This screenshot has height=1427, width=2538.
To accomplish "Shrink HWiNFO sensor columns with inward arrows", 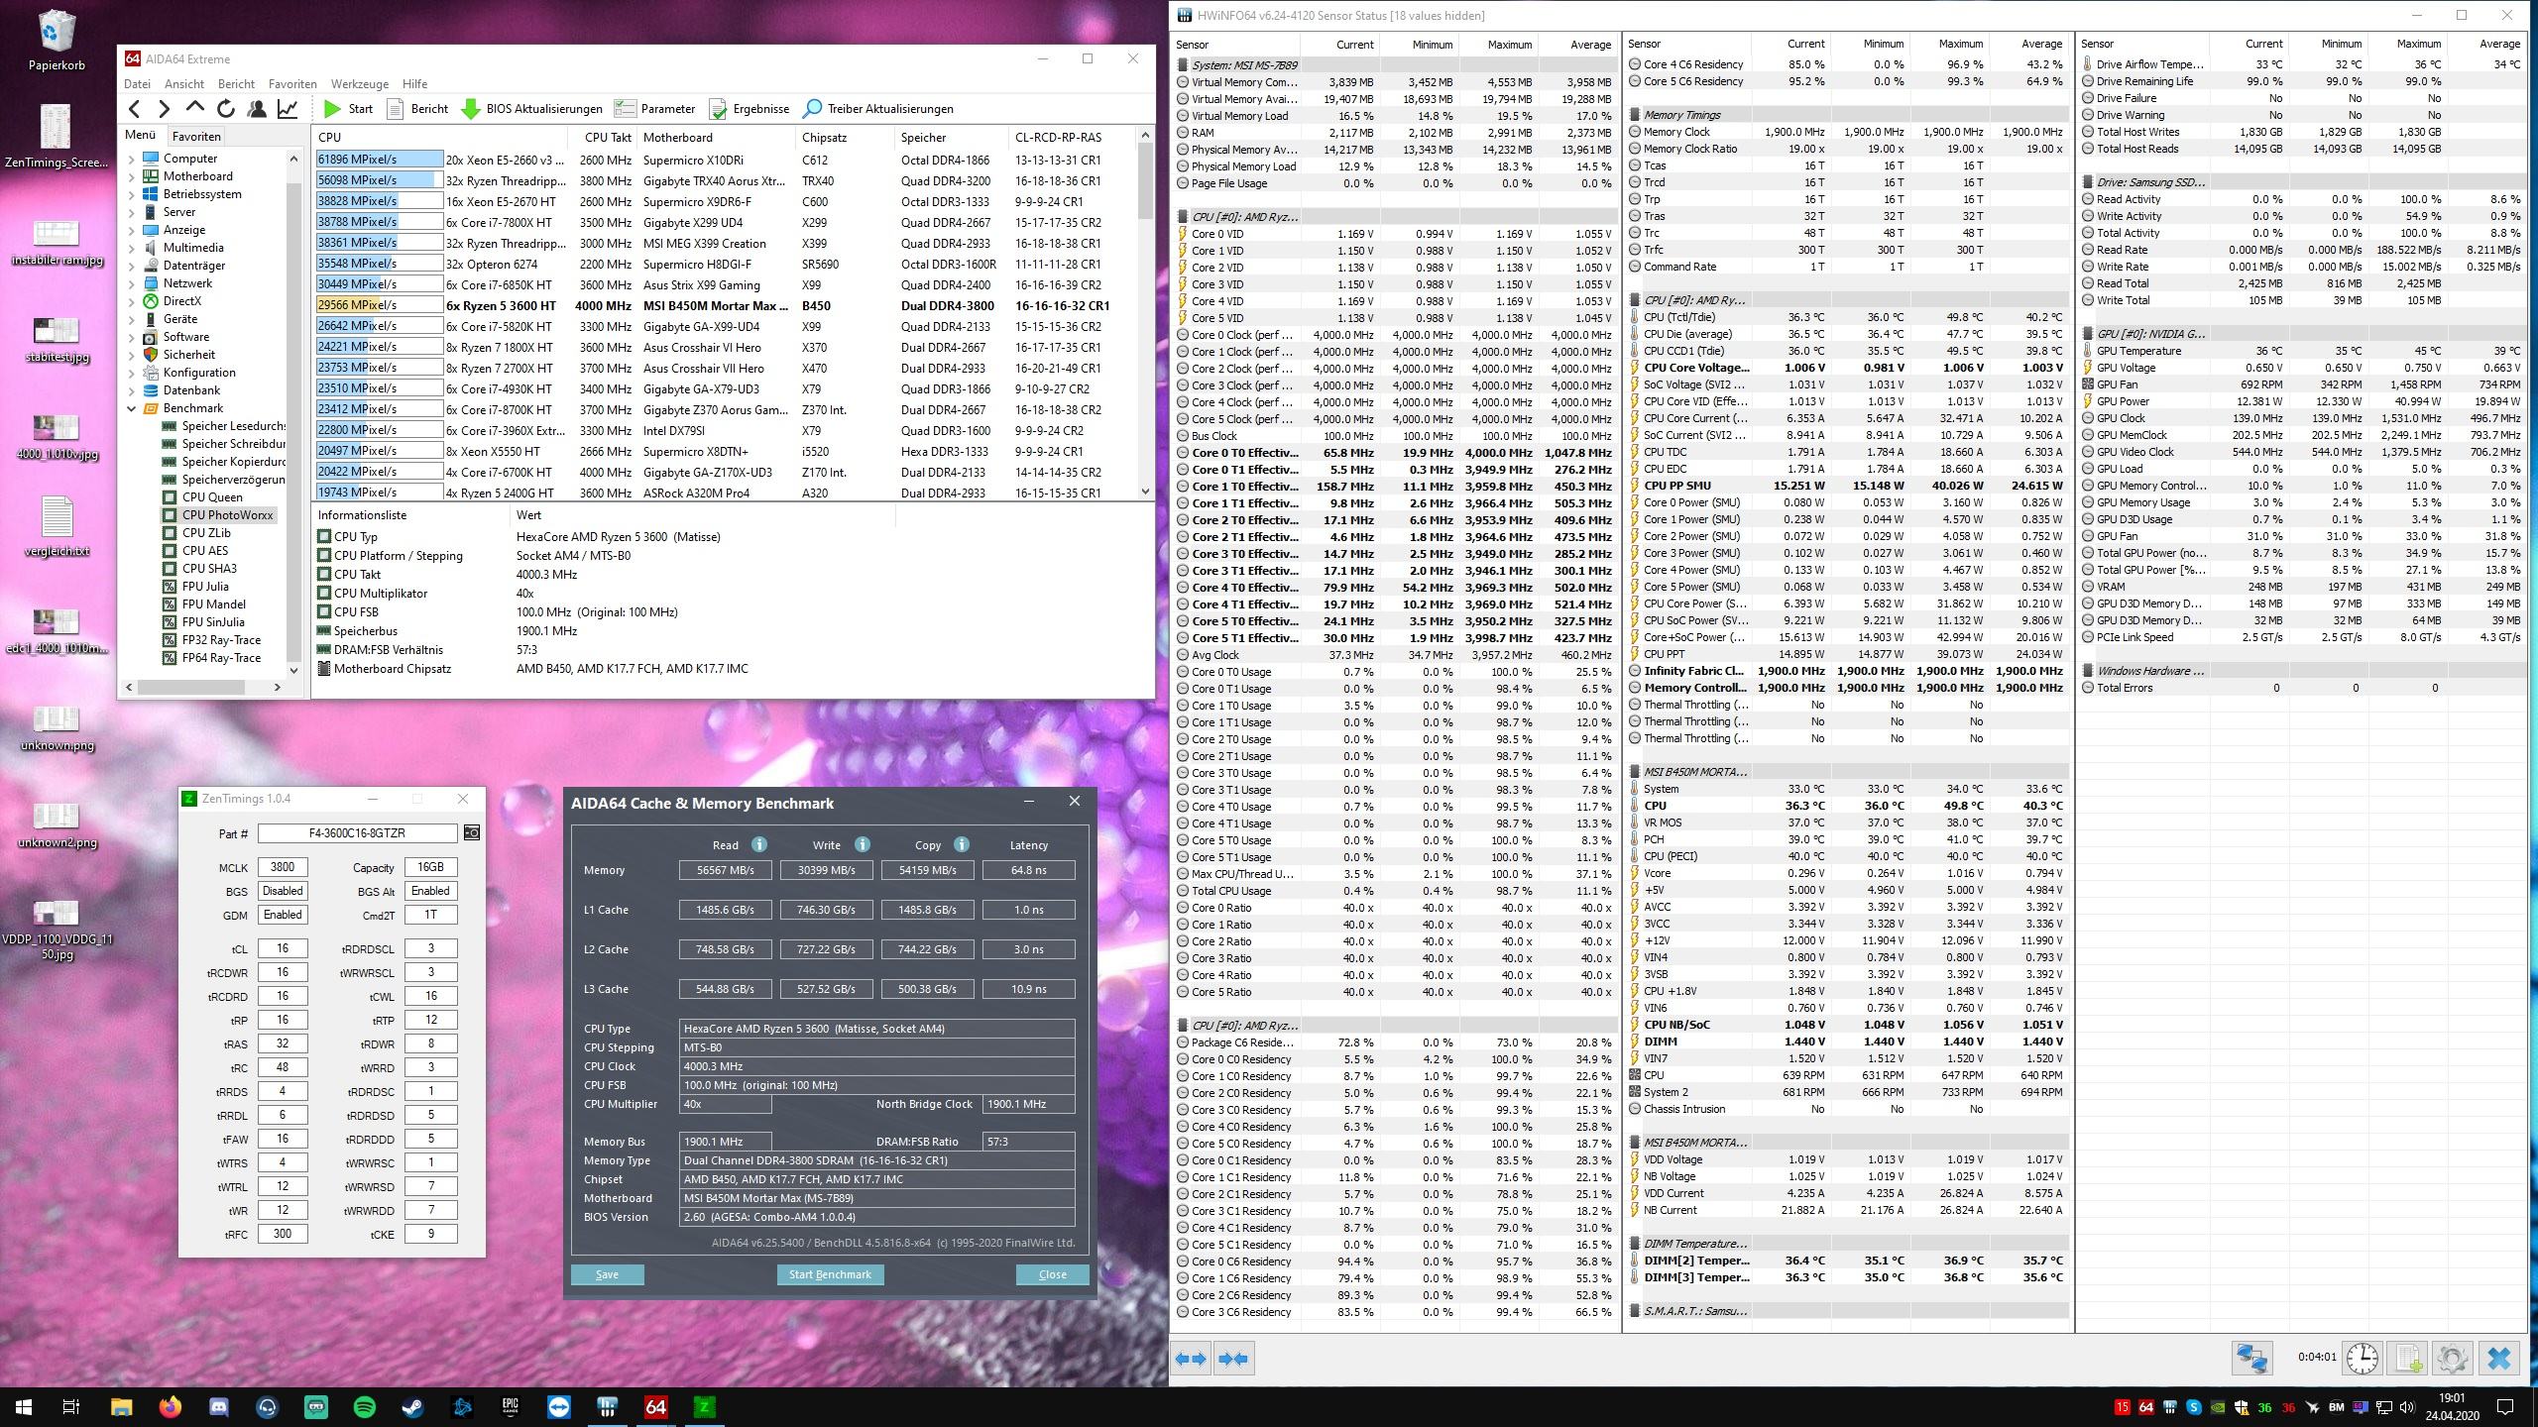I will click(x=1233, y=1359).
